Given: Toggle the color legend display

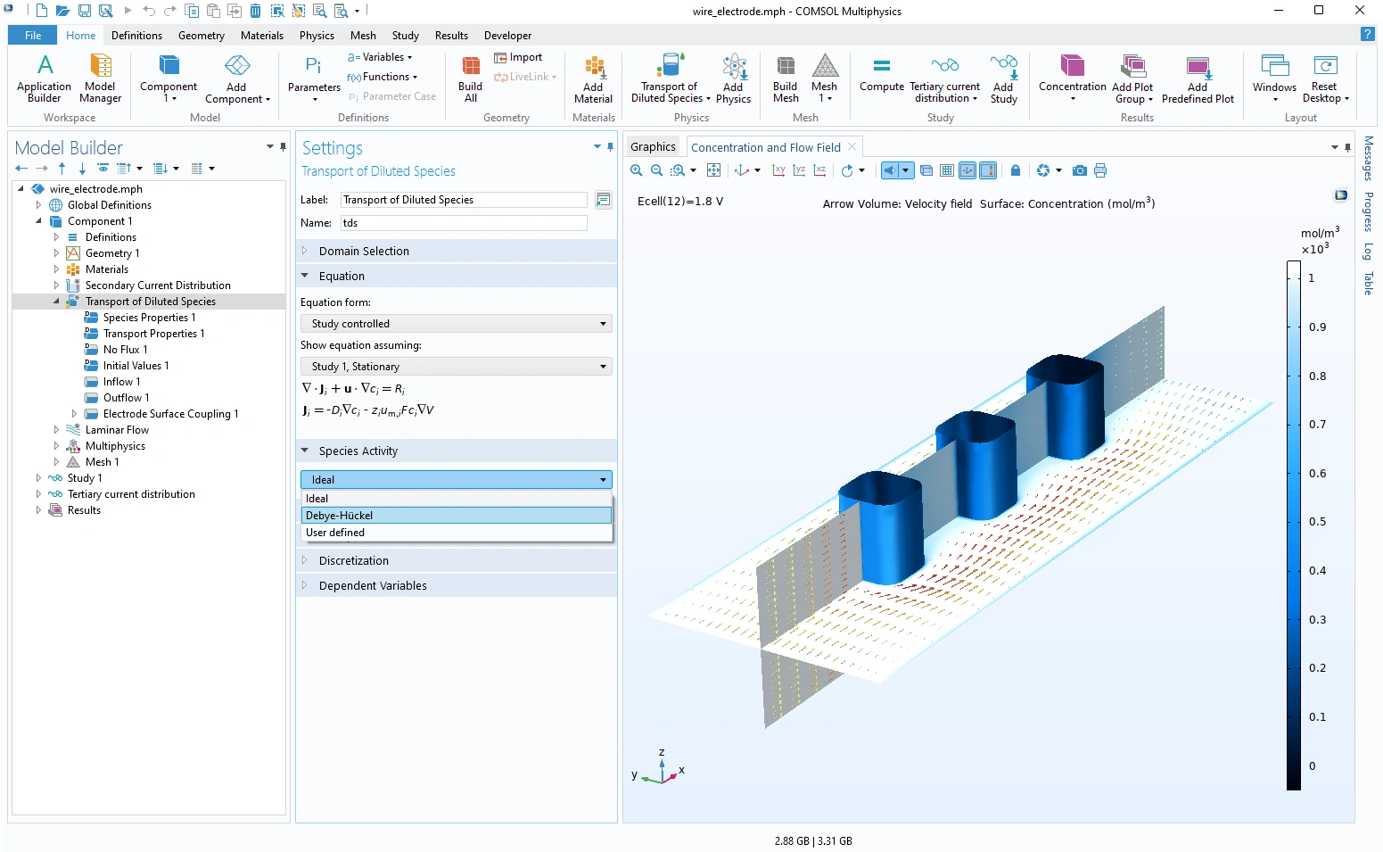Looking at the screenshot, I should coord(988,170).
